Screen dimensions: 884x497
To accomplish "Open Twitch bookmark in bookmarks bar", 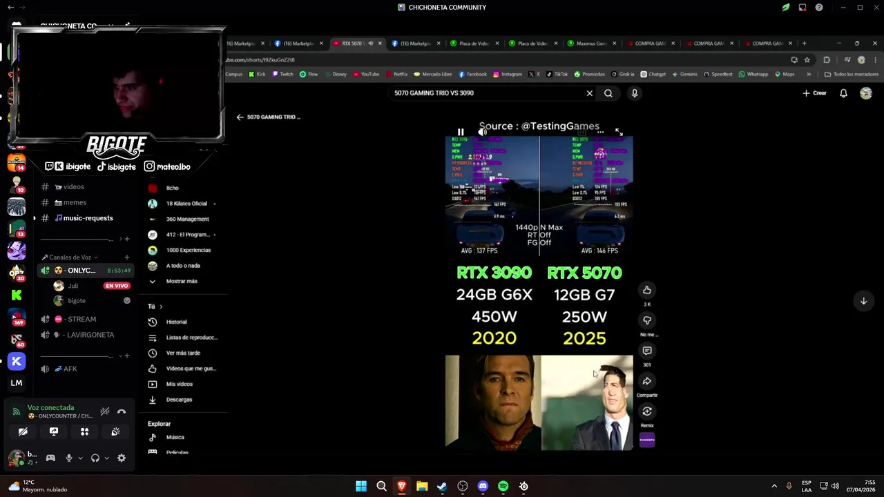I will coord(283,74).
